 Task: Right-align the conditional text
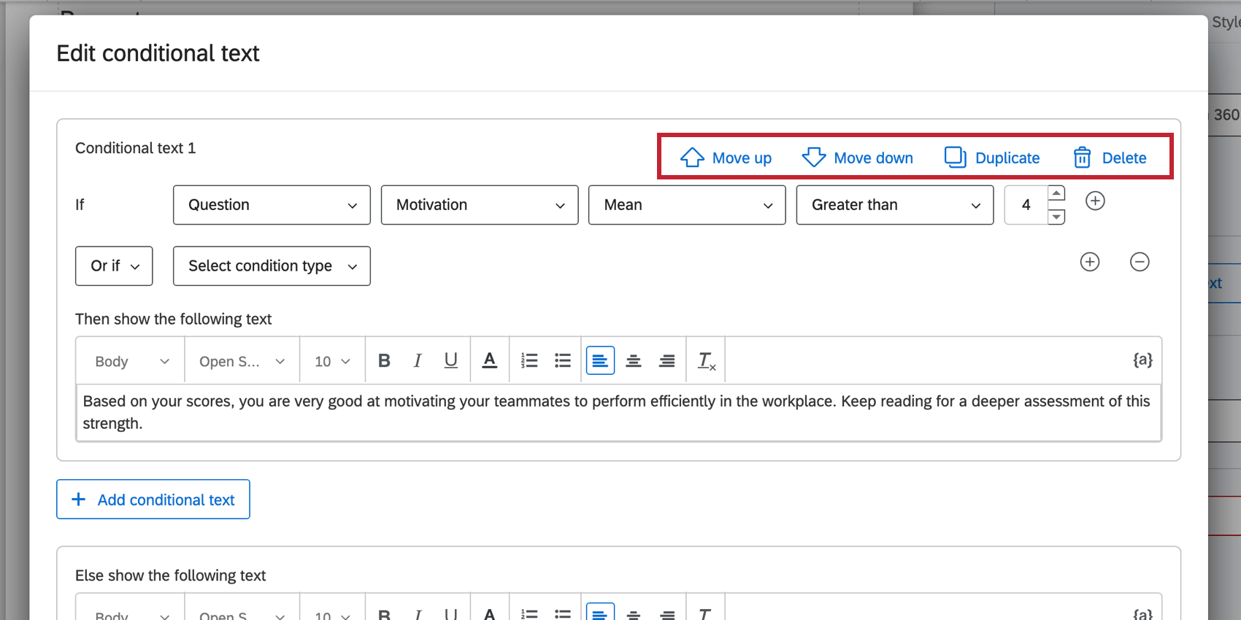[x=667, y=360]
